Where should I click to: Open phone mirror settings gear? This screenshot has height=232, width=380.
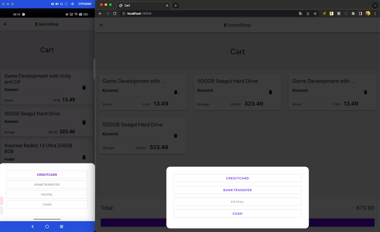point(73,4)
